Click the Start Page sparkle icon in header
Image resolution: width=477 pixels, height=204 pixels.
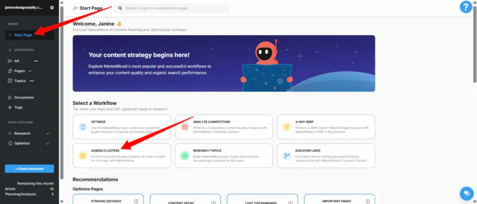point(75,8)
